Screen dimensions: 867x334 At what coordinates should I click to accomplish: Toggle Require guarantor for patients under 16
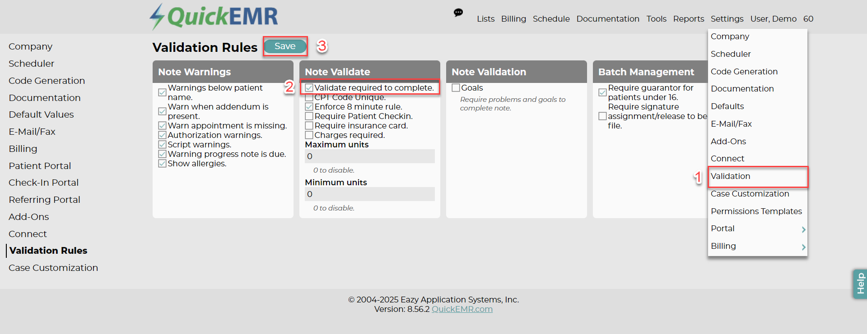(x=602, y=92)
